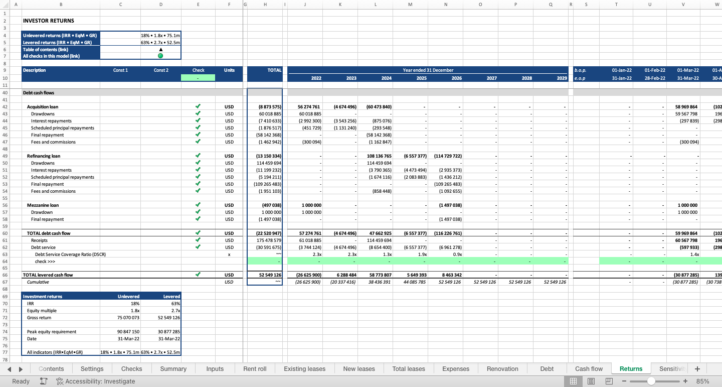Switch to Page Break Preview
Image resolution: width=722 pixels, height=387 pixels.
(609, 381)
